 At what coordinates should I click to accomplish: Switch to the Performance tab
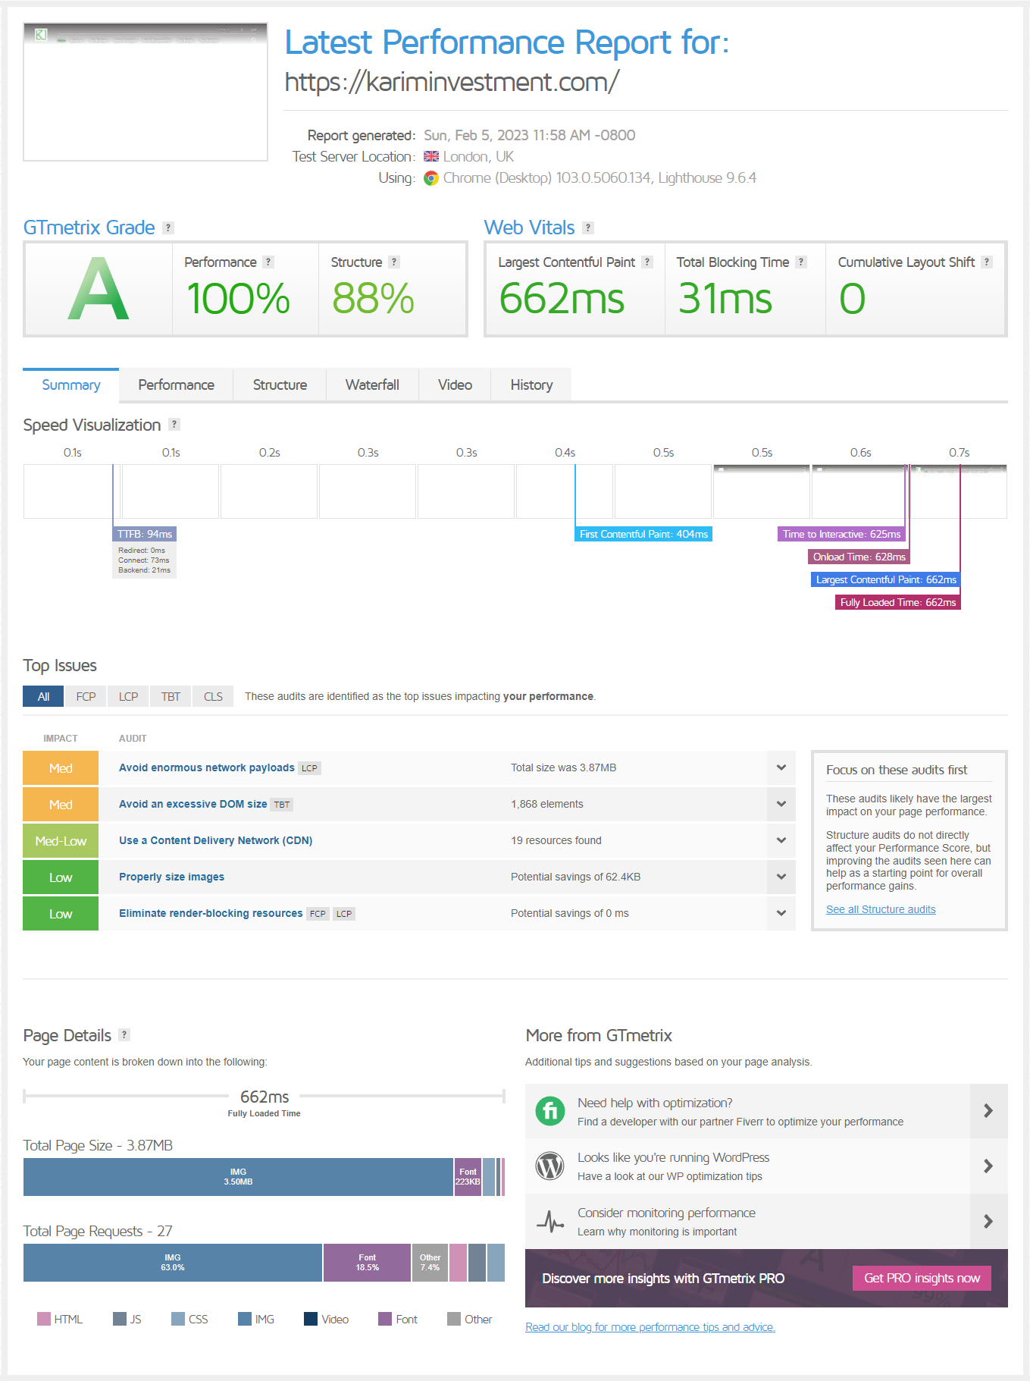(x=176, y=385)
